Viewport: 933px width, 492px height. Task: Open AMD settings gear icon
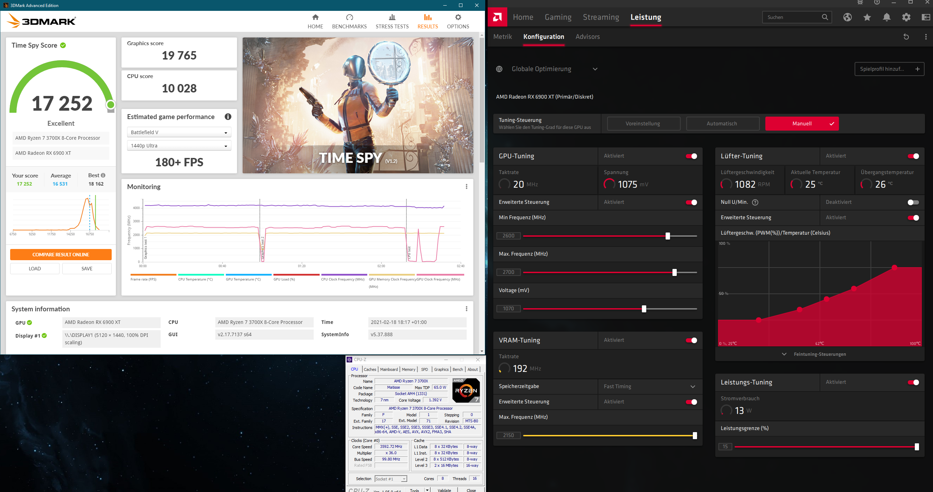tap(906, 17)
